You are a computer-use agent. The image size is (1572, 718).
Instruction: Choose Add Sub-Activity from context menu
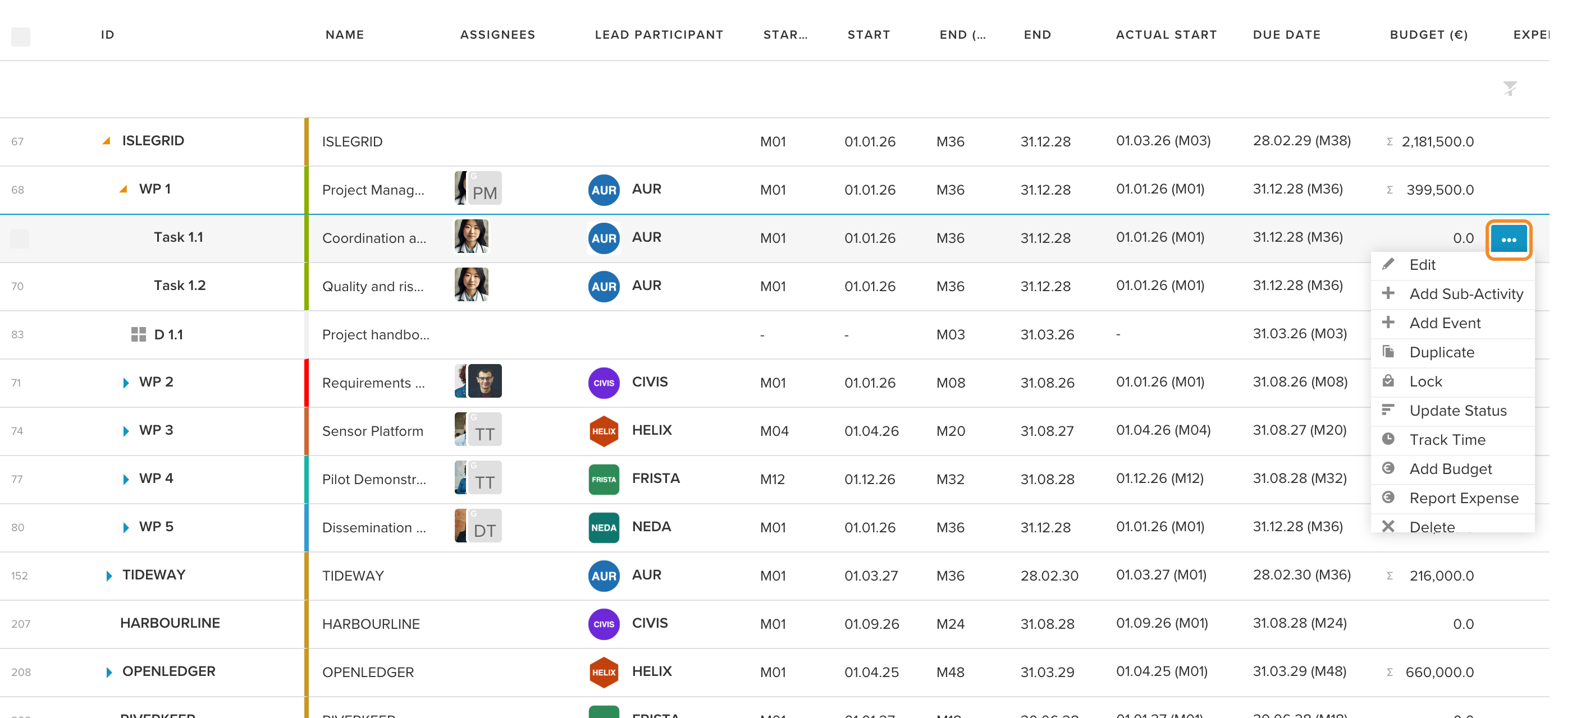[x=1465, y=294]
